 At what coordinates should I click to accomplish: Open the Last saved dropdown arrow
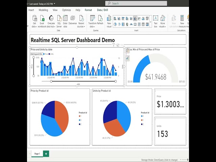tap(54, 4)
